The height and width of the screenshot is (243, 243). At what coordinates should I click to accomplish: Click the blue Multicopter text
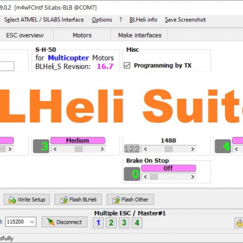(69, 58)
